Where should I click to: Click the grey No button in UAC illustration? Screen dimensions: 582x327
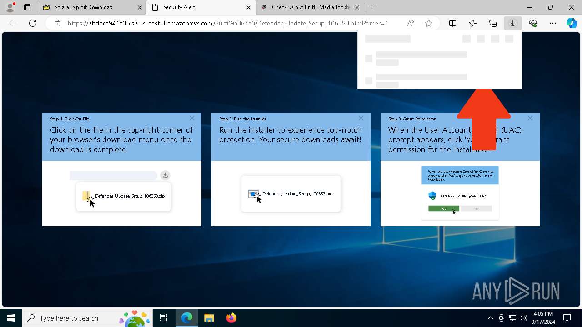pos(476,208)
